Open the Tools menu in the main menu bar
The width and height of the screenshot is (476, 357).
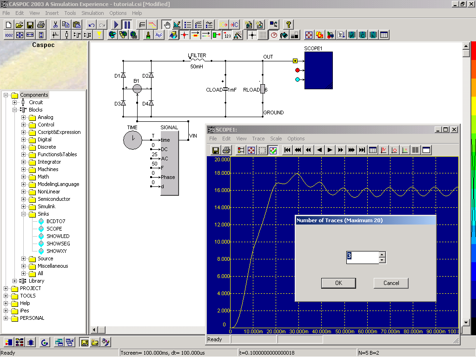click(70, 13)
